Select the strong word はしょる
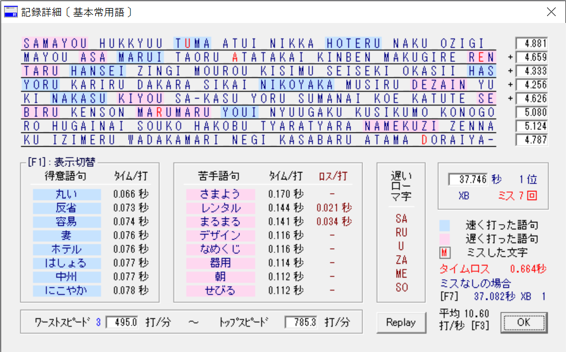Screen dimensions: 566x352 pyautogui.click(x=67, y=263)
